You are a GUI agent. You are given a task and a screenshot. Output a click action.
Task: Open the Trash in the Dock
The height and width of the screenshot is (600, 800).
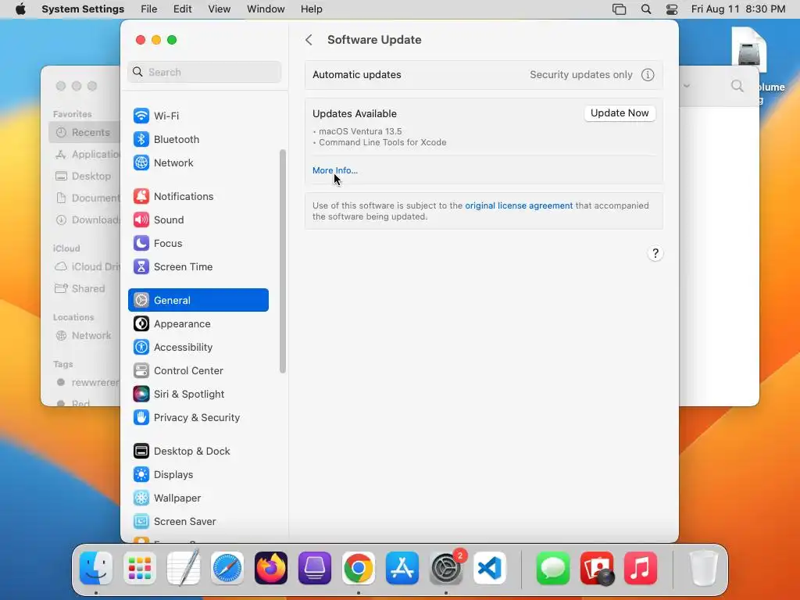(x=704, y=568)
